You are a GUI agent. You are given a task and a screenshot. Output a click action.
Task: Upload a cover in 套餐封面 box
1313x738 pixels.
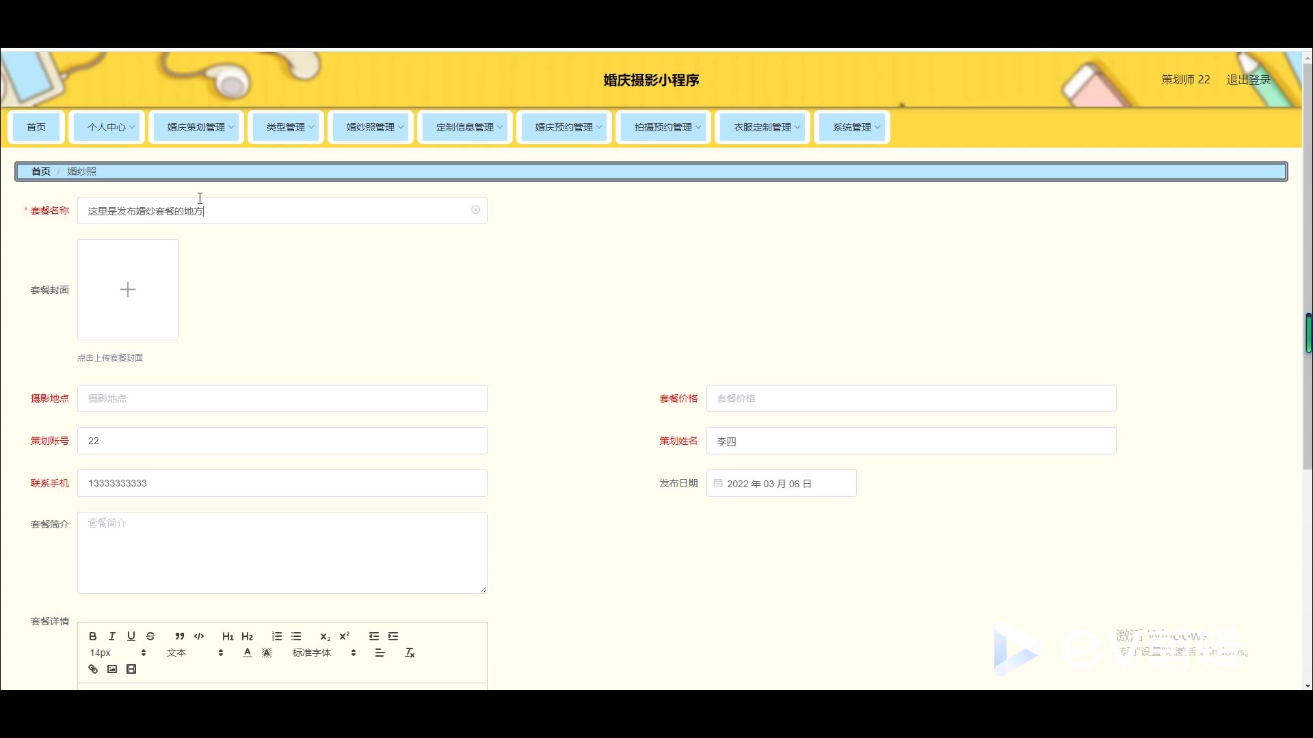tap(128, 290)
